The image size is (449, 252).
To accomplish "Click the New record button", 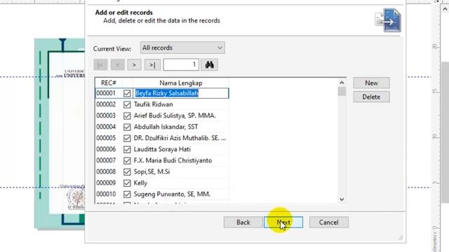I will (371, 83).
